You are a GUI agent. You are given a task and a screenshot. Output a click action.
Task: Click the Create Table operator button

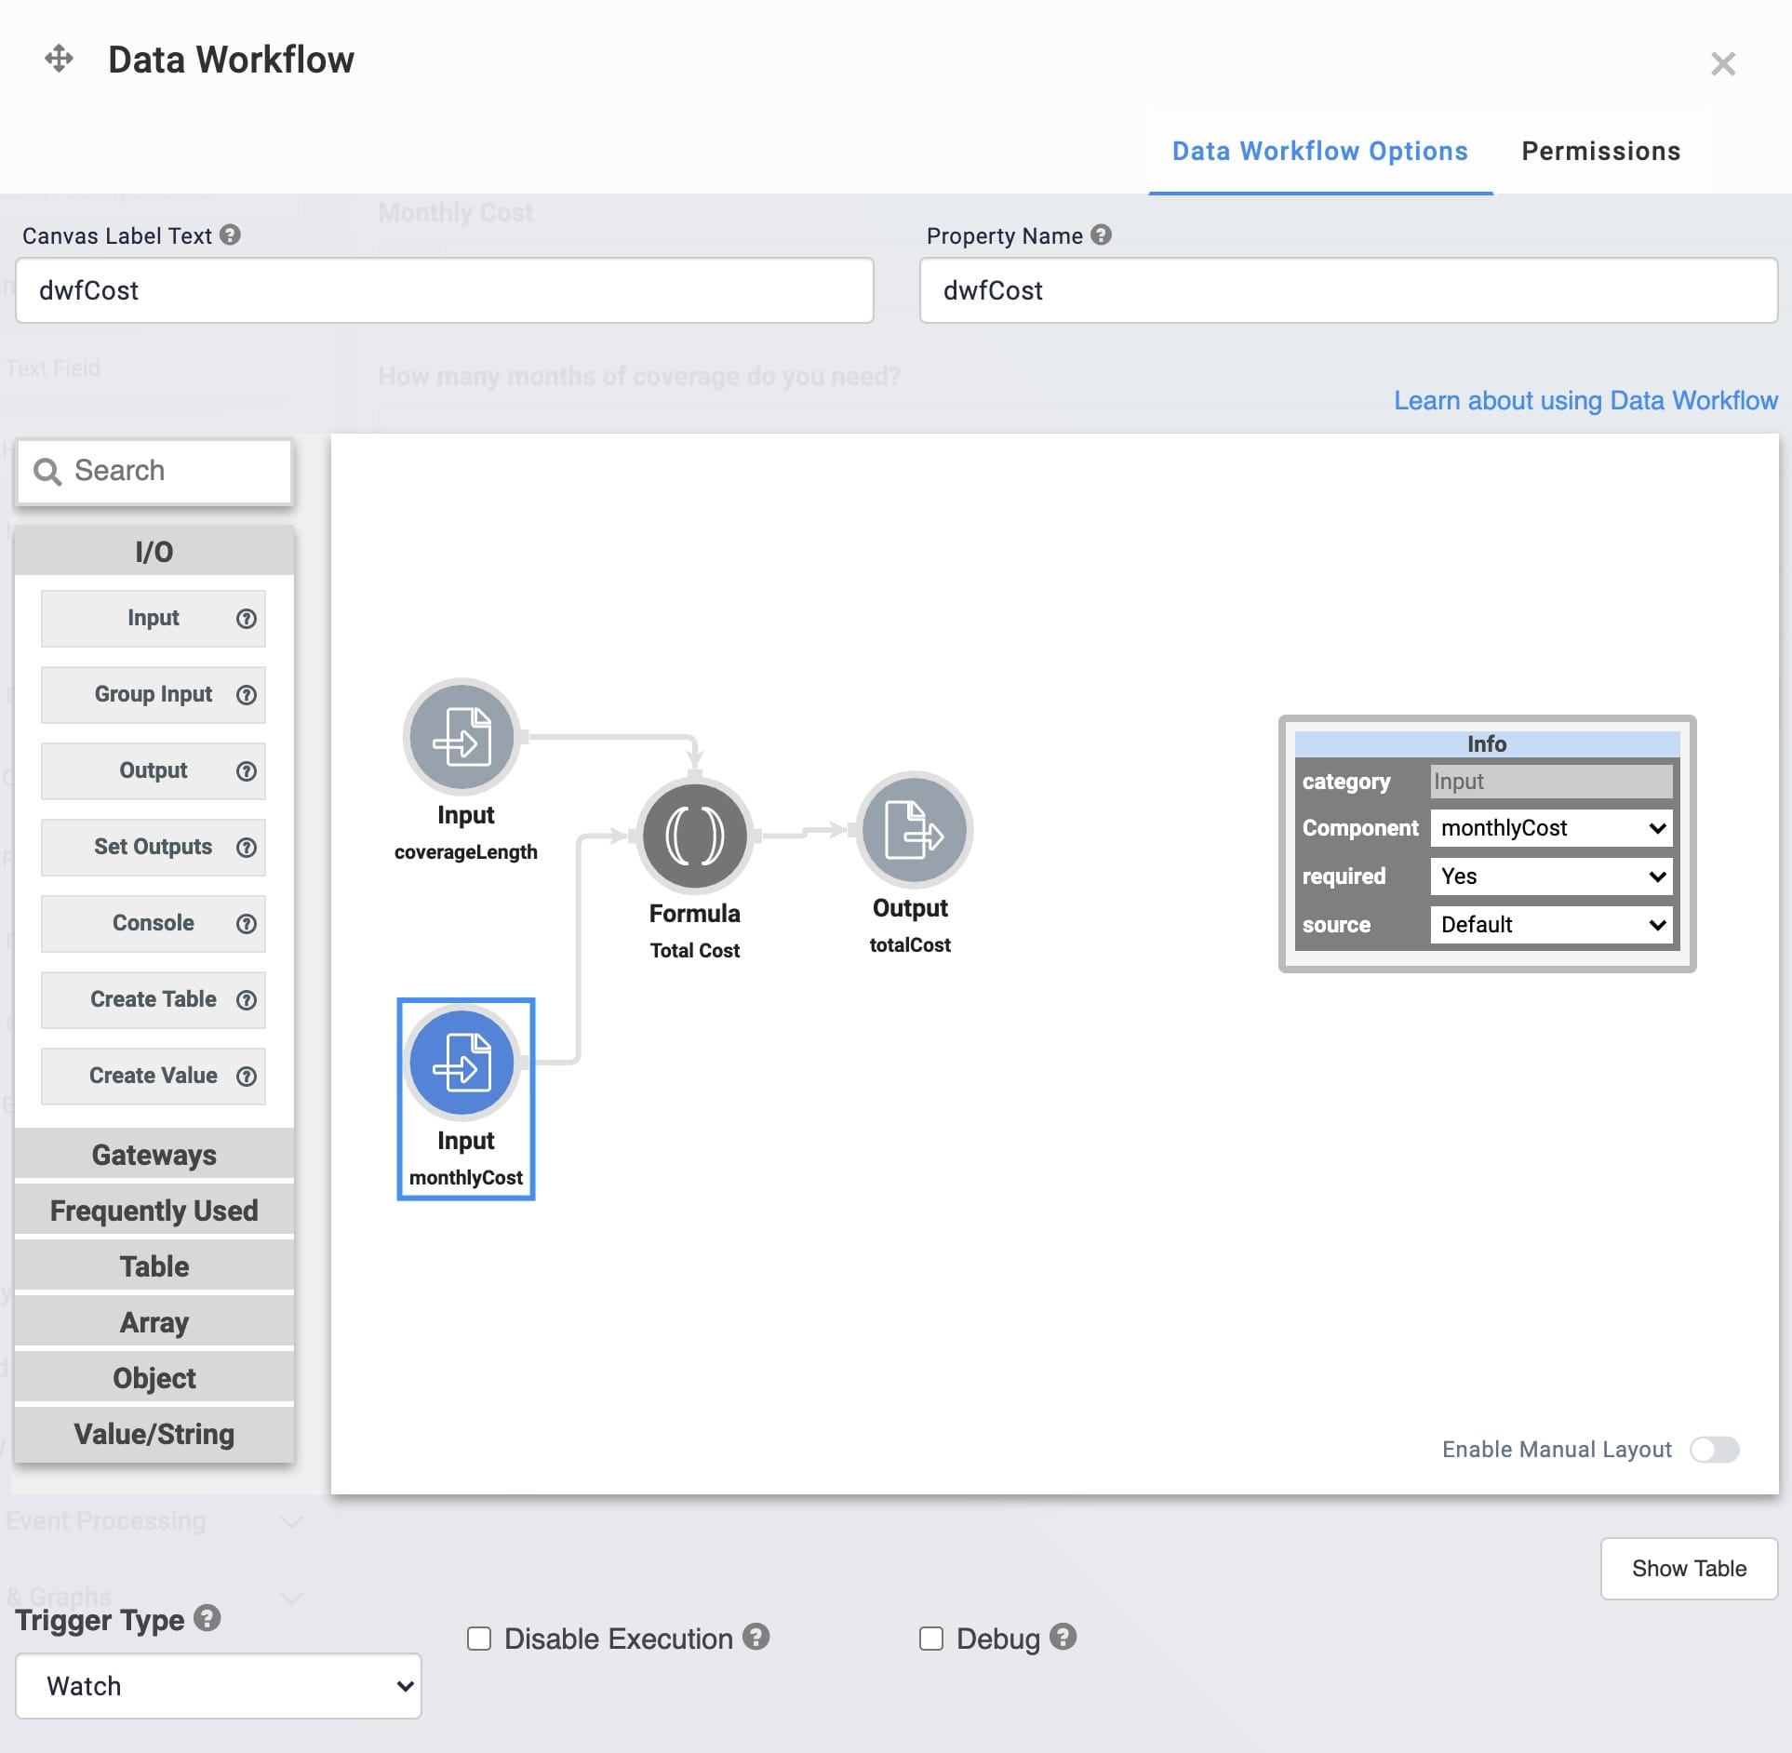point(154,1000)
